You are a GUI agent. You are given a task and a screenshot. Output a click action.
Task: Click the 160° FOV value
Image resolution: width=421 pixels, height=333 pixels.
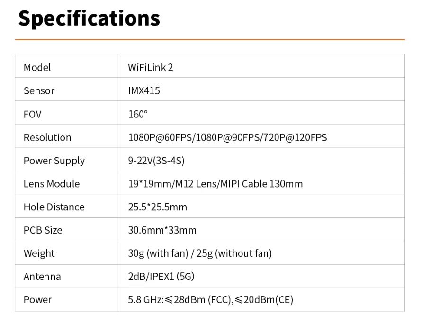point(138,114)
